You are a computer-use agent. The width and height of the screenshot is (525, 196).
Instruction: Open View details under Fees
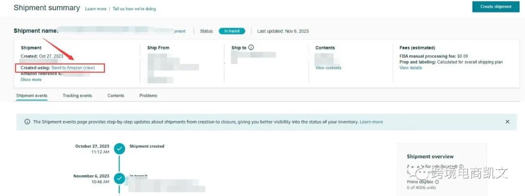[410, 68]
